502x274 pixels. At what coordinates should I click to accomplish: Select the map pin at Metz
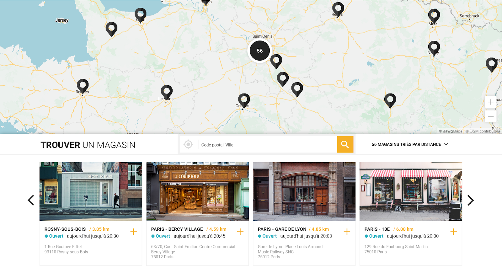pyautogui.click(x=434, y=16)
